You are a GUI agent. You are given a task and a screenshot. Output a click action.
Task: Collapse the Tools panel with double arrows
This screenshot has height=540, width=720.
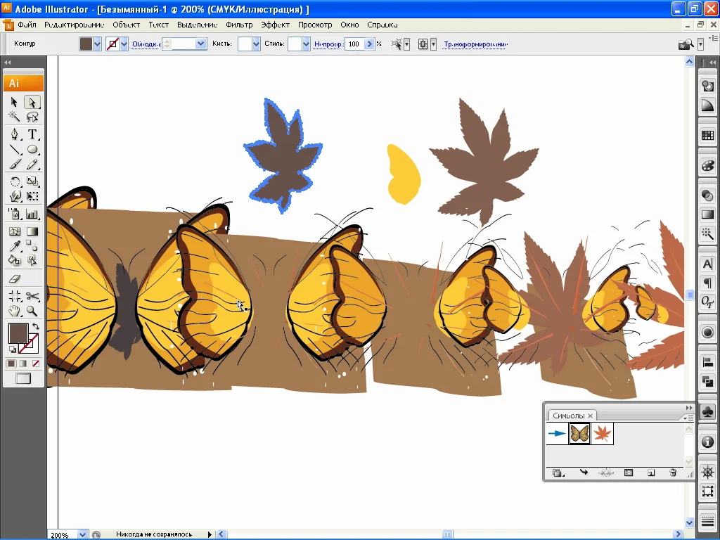7,62
